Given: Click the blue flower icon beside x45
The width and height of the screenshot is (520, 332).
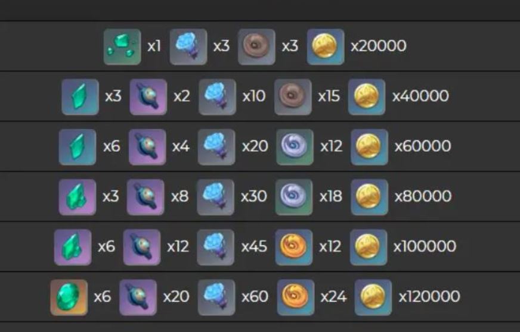Looking at the screenshot, I should tap(215, 248).
